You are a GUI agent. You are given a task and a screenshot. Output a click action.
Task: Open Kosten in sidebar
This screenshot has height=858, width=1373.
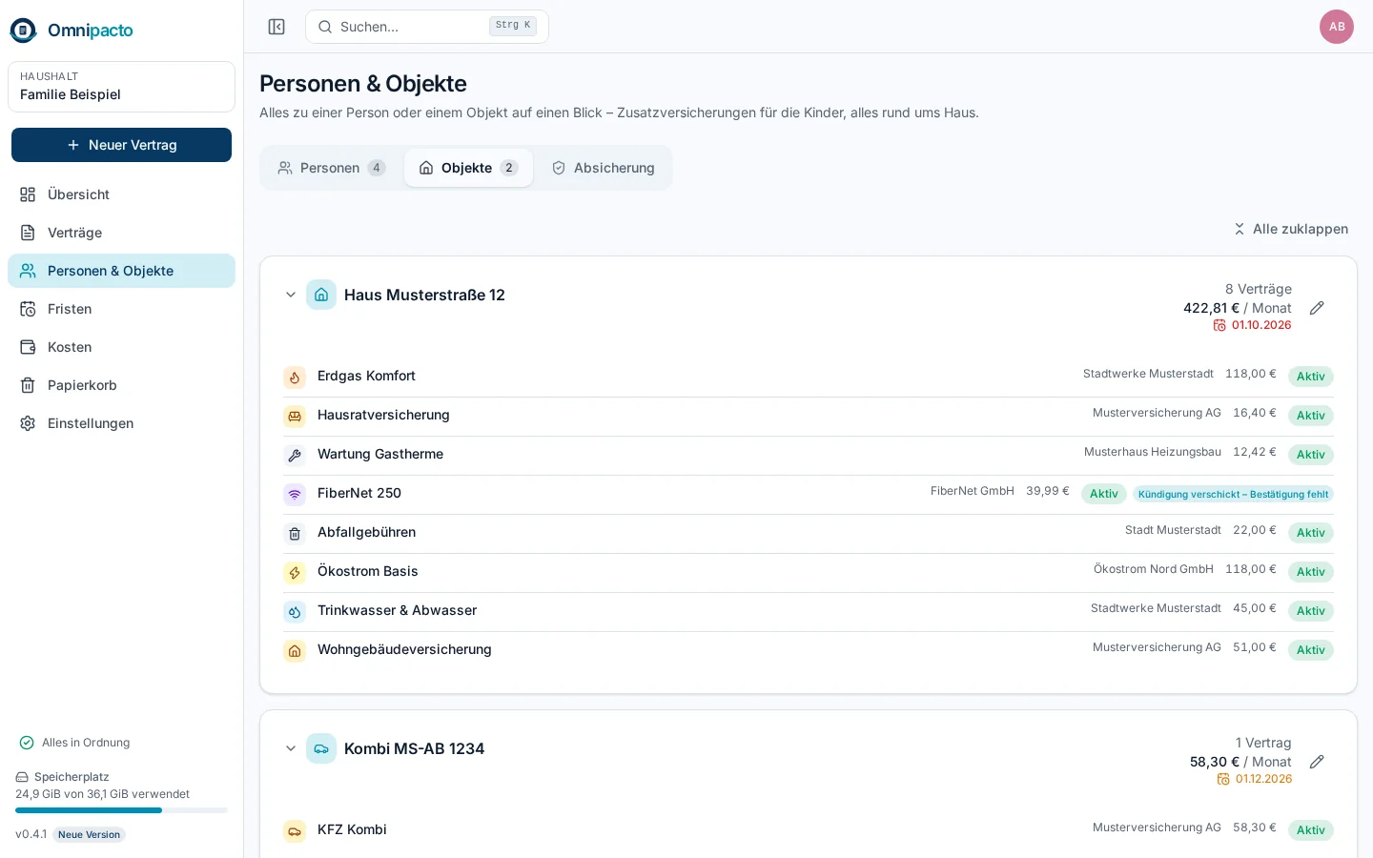point(121,347)
